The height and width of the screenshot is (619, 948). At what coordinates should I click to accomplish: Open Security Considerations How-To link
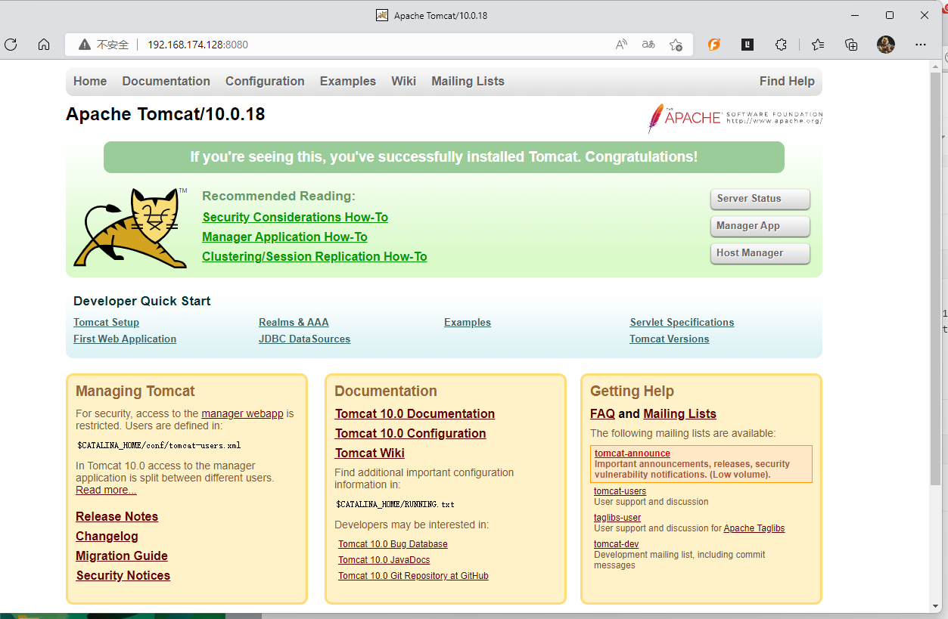click(x=295, y=218)
